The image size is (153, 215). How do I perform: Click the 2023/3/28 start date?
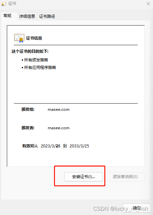point(51,146)
